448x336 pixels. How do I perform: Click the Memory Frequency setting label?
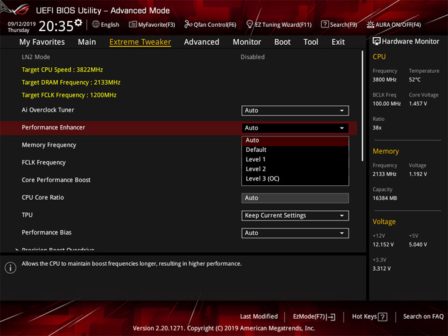(49, 145)
